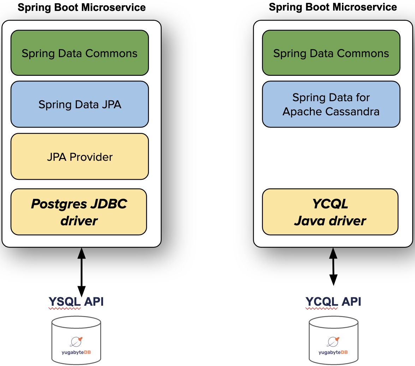Select the left yugabyteDB logo text
The height and width of the screenshot is (366, 415).
coord(76,352)
